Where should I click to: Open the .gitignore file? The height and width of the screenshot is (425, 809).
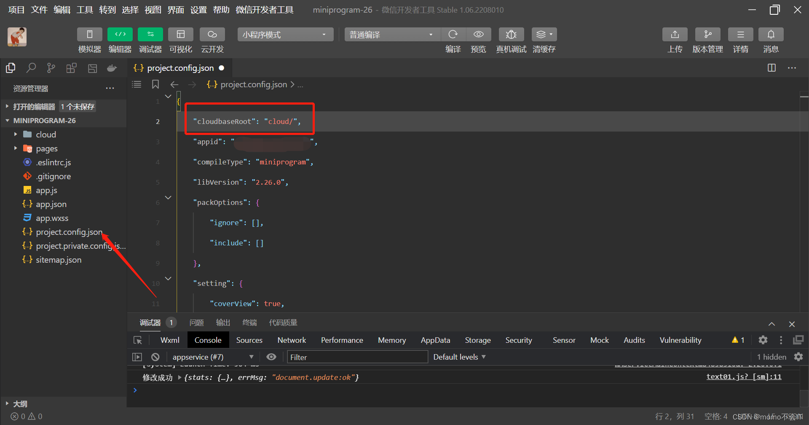[53, 176]
